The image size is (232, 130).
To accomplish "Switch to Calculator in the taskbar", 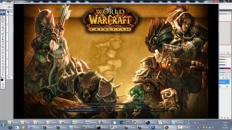I will pos(177,122).
